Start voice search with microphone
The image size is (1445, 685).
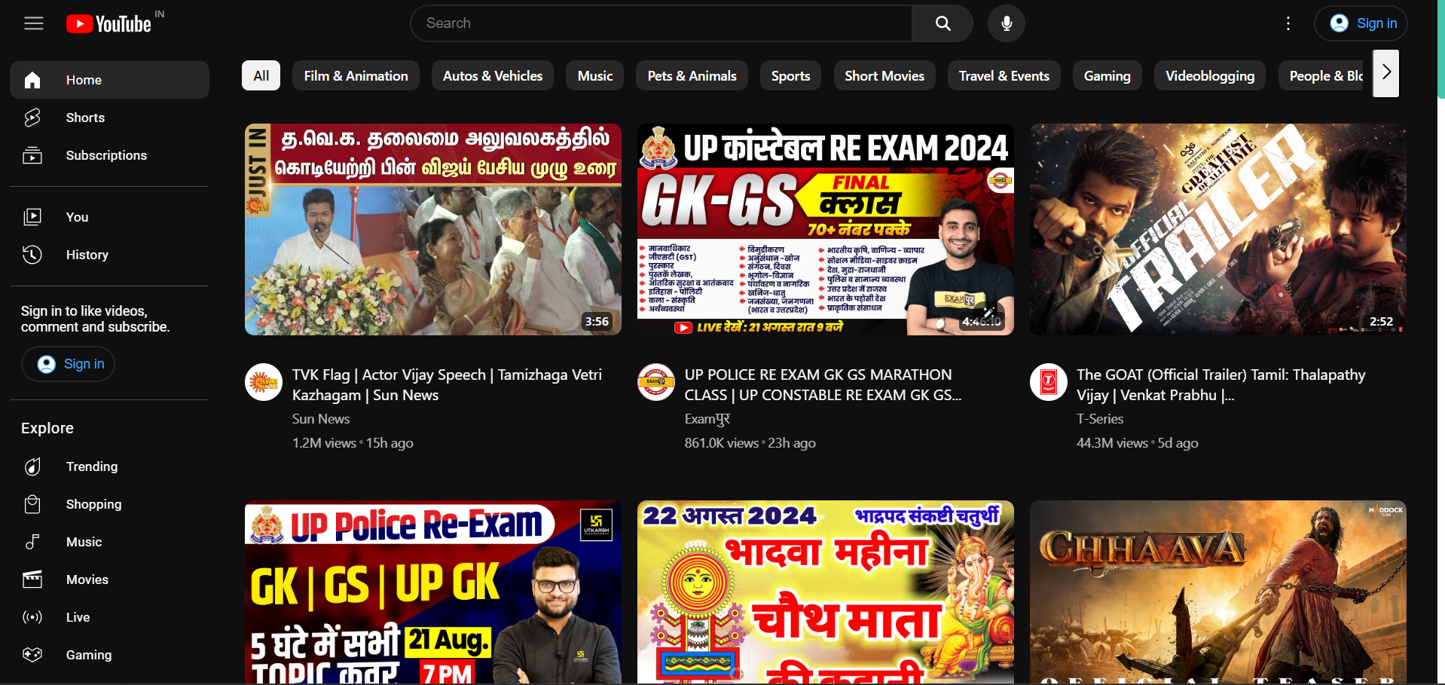click(x=1007, y=23)
